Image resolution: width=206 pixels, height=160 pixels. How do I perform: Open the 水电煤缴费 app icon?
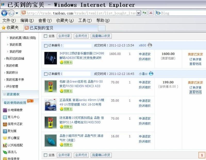tap(5, 110)
